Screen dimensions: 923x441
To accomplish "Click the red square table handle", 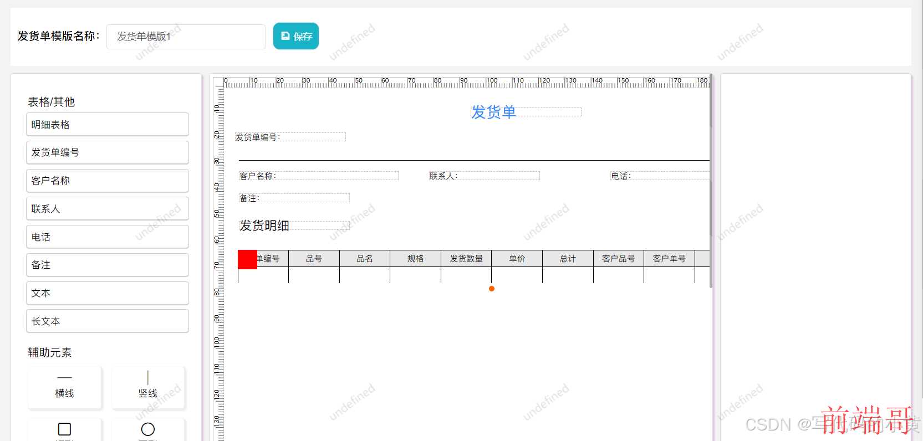I will [247, 260].
